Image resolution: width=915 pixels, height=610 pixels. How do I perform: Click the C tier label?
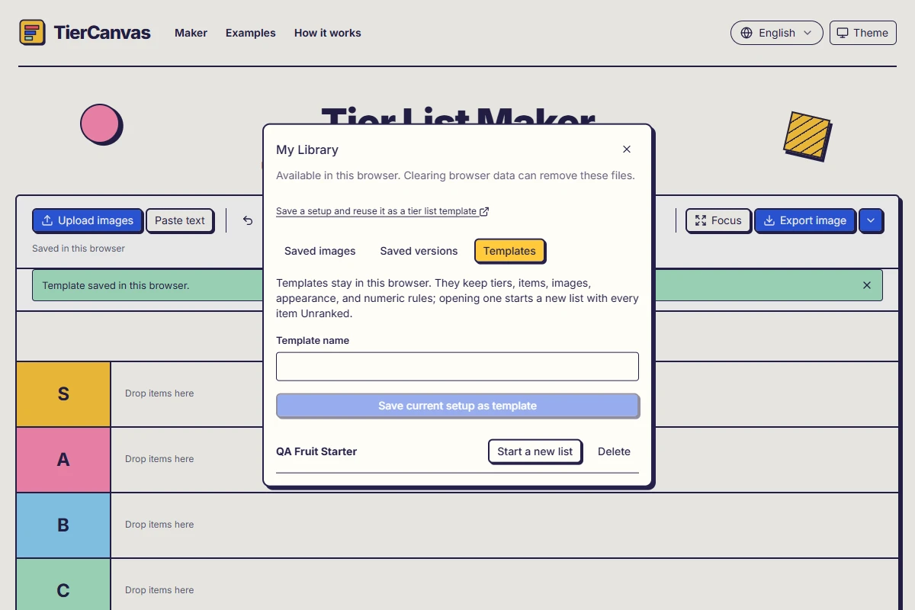63,585
